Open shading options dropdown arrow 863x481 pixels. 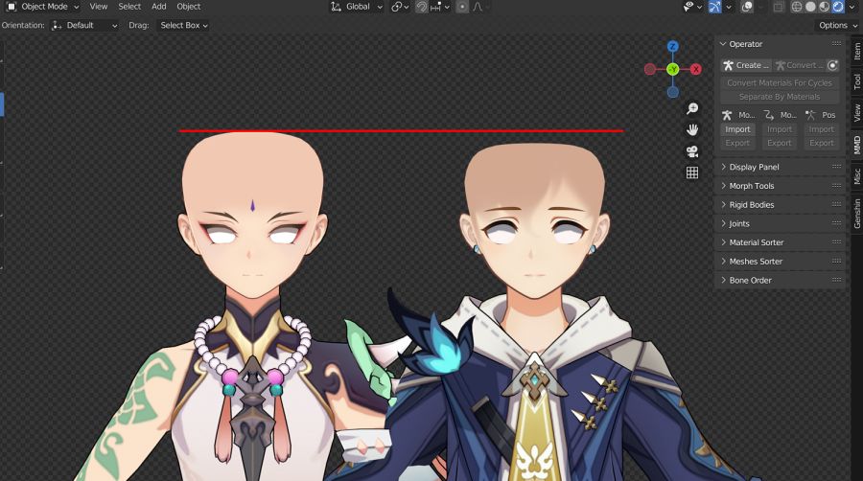point(851,7)
